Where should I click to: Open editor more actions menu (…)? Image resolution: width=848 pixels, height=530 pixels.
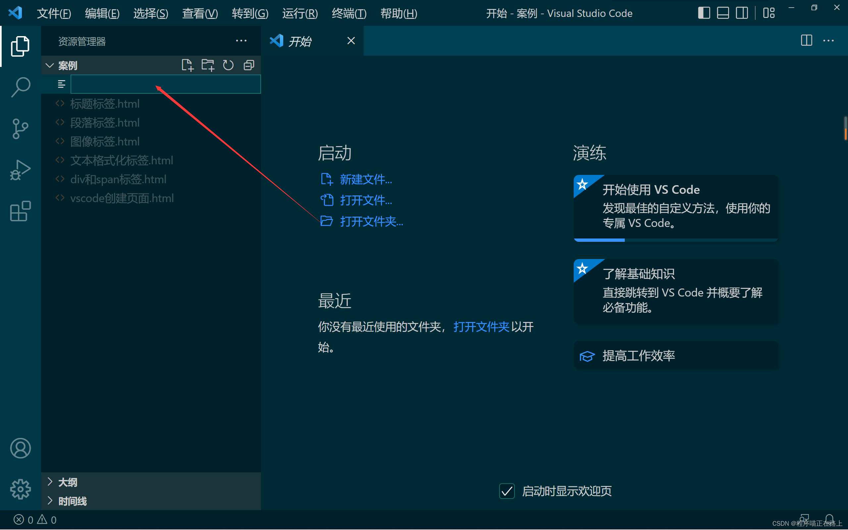tap(828, 41)
